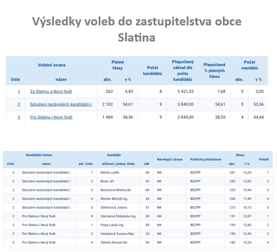This screenshot has width=277, height=252.
Task: Select candidate Binar Jiří
Action: point(107,181)
